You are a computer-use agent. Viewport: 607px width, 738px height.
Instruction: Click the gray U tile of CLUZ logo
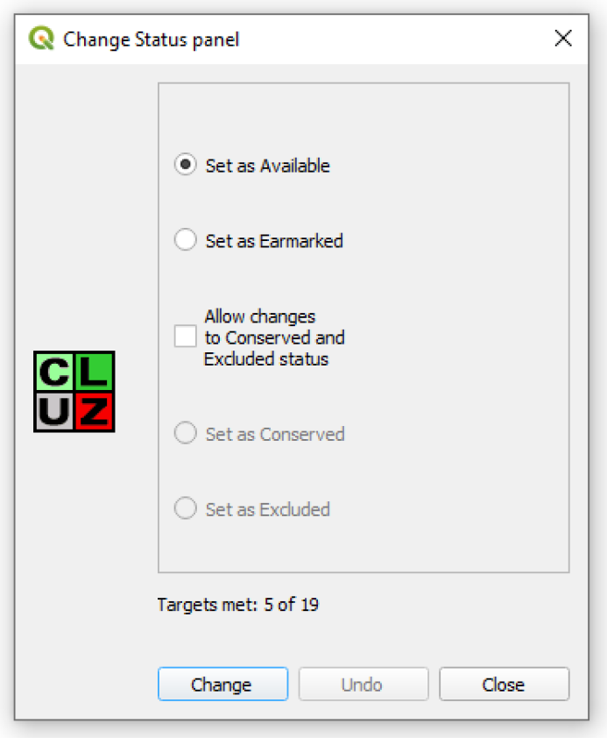click(54, 411)
